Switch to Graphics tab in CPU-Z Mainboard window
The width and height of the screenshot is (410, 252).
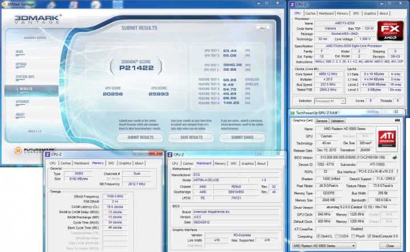click(x=247, y=164)
